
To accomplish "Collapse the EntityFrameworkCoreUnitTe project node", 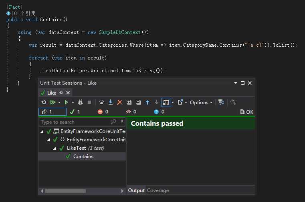I will click(42, 131).
